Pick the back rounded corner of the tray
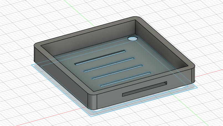The height and width of the screenshot is (126, 223). click(138, 19)
